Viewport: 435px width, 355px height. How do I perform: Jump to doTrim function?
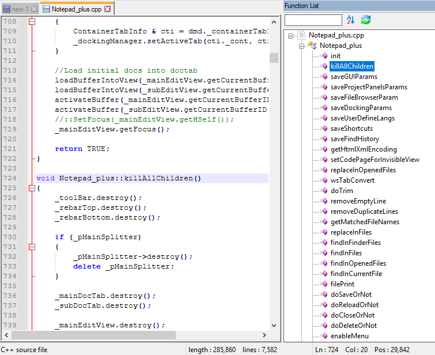pyautogui.click(x=342, y=191)
